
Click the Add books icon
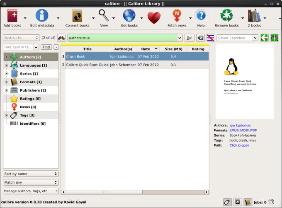coord(12,15)
